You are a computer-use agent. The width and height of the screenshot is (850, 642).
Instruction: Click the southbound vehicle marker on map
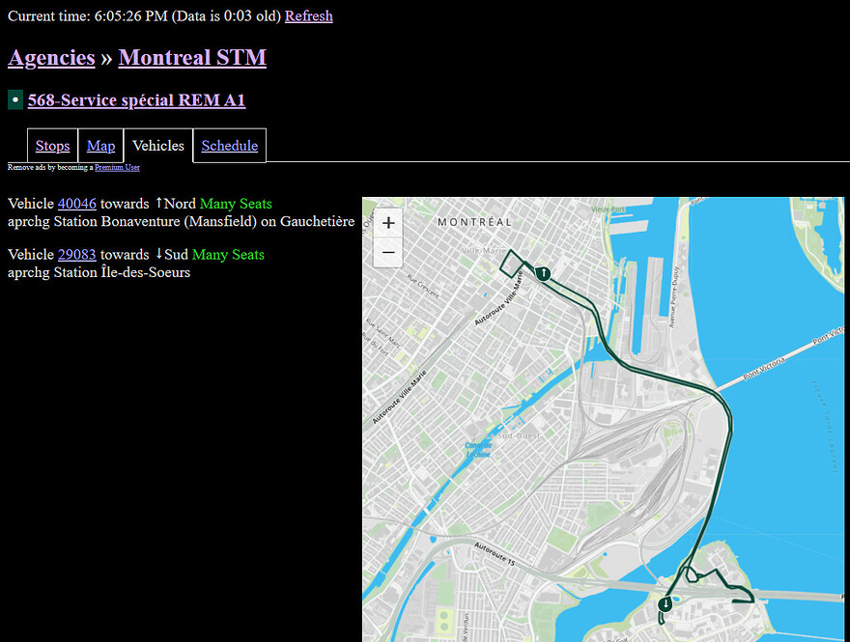(666, 604)
